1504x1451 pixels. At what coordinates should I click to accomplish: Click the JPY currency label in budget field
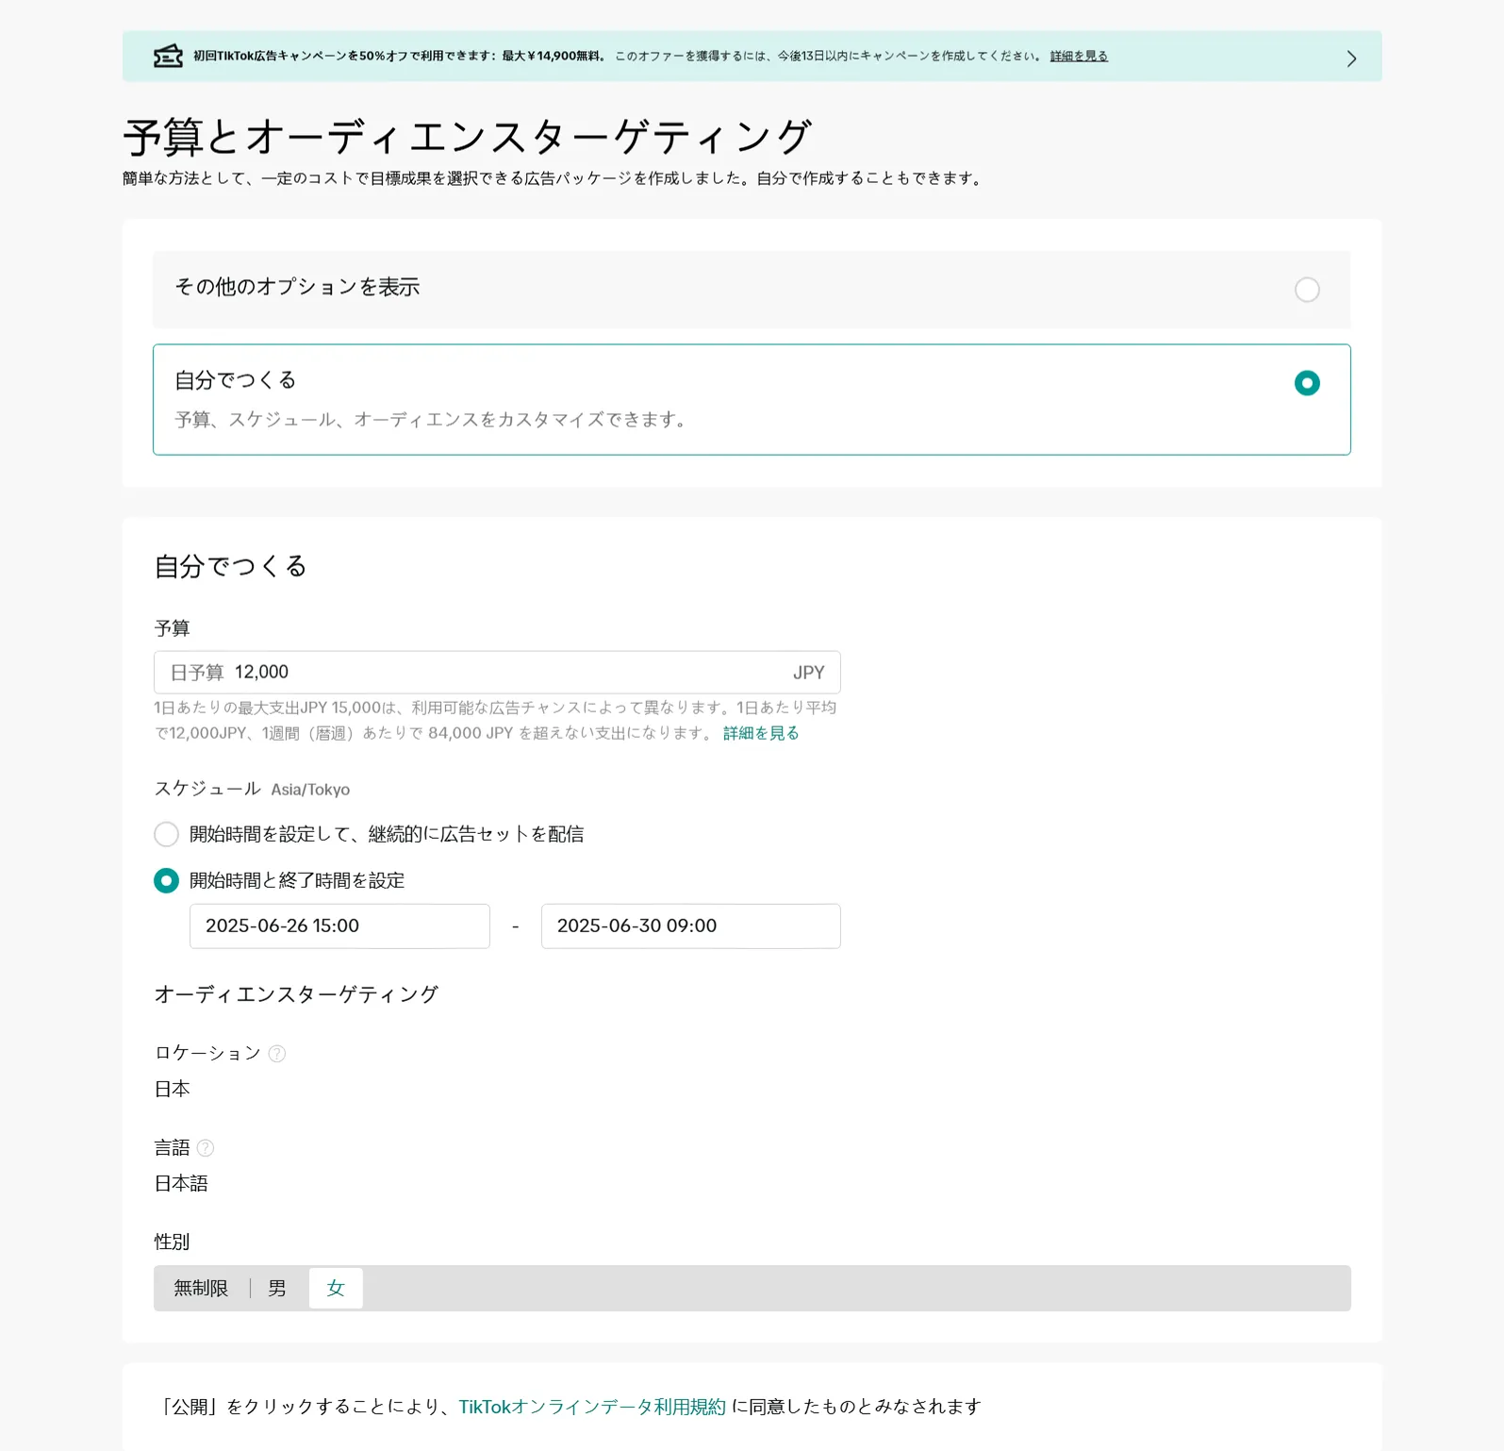click(809, 673)
